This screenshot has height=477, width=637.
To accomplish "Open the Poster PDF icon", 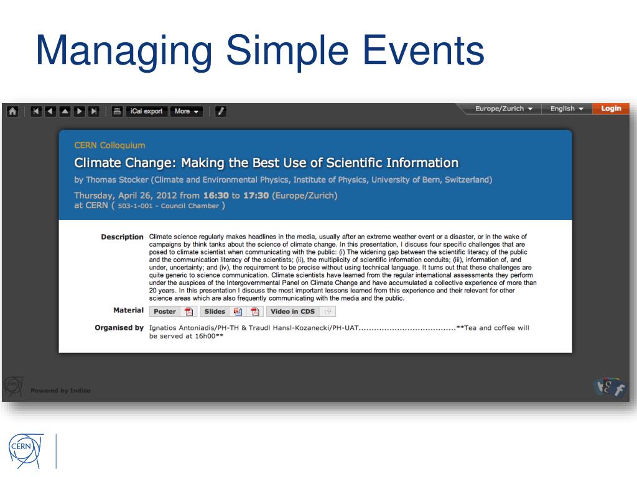I will pyautogui.click(x=189, y=312).
